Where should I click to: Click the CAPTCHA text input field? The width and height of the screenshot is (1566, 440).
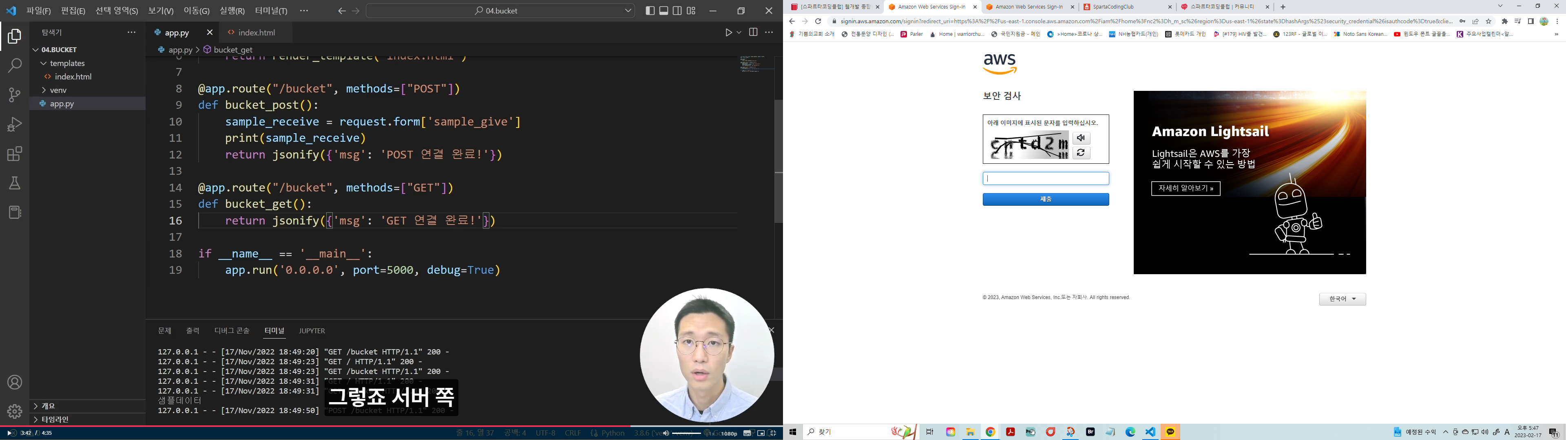[1046, 178]
